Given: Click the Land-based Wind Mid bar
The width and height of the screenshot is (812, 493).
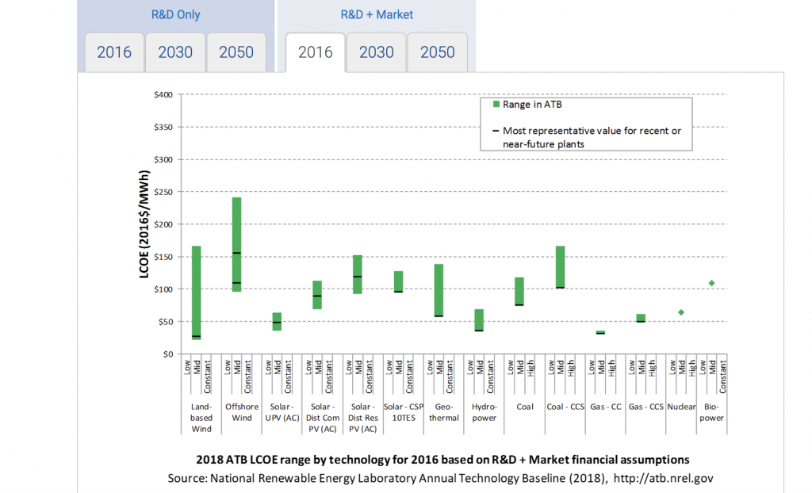Looking at the screenshot, I should pos(194,293).
